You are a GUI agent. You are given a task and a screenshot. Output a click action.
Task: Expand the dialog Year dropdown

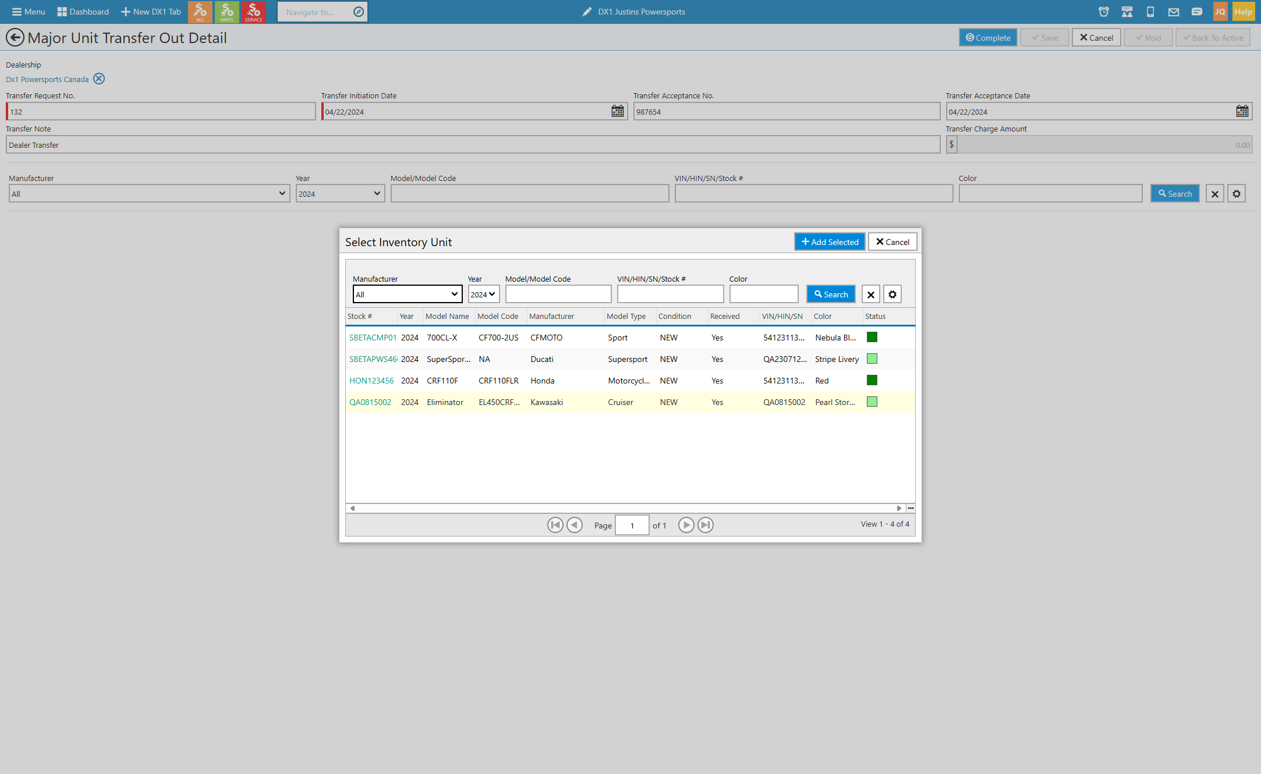click(x=483, y=294)
